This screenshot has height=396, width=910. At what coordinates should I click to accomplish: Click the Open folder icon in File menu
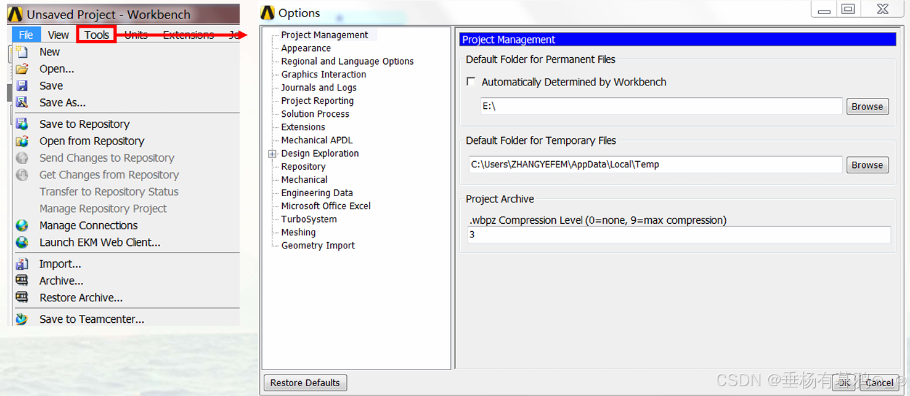(22, 69)
